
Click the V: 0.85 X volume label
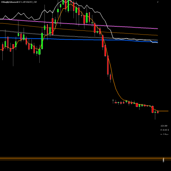[x=165, y=130]
